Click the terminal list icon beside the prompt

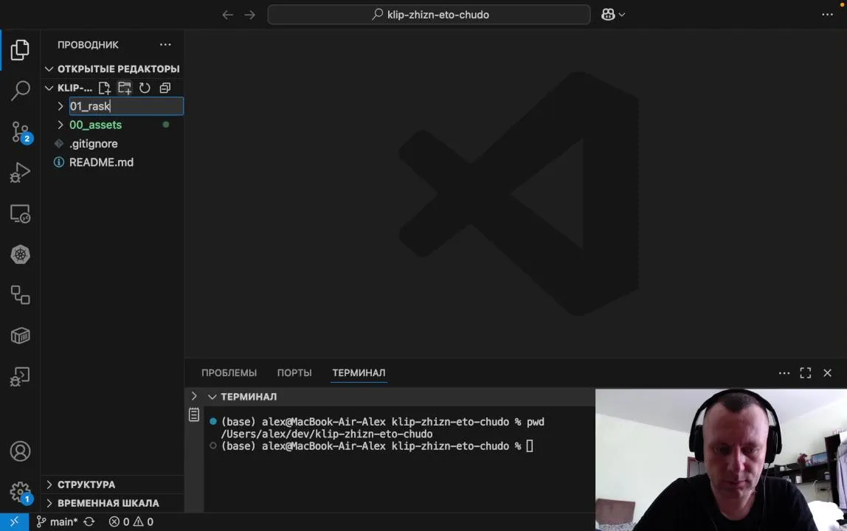point(194,415)
